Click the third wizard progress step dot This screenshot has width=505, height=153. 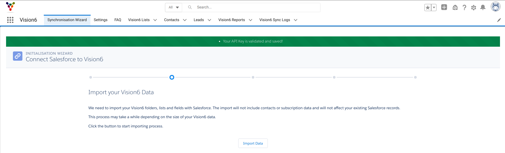pos(253,77)
